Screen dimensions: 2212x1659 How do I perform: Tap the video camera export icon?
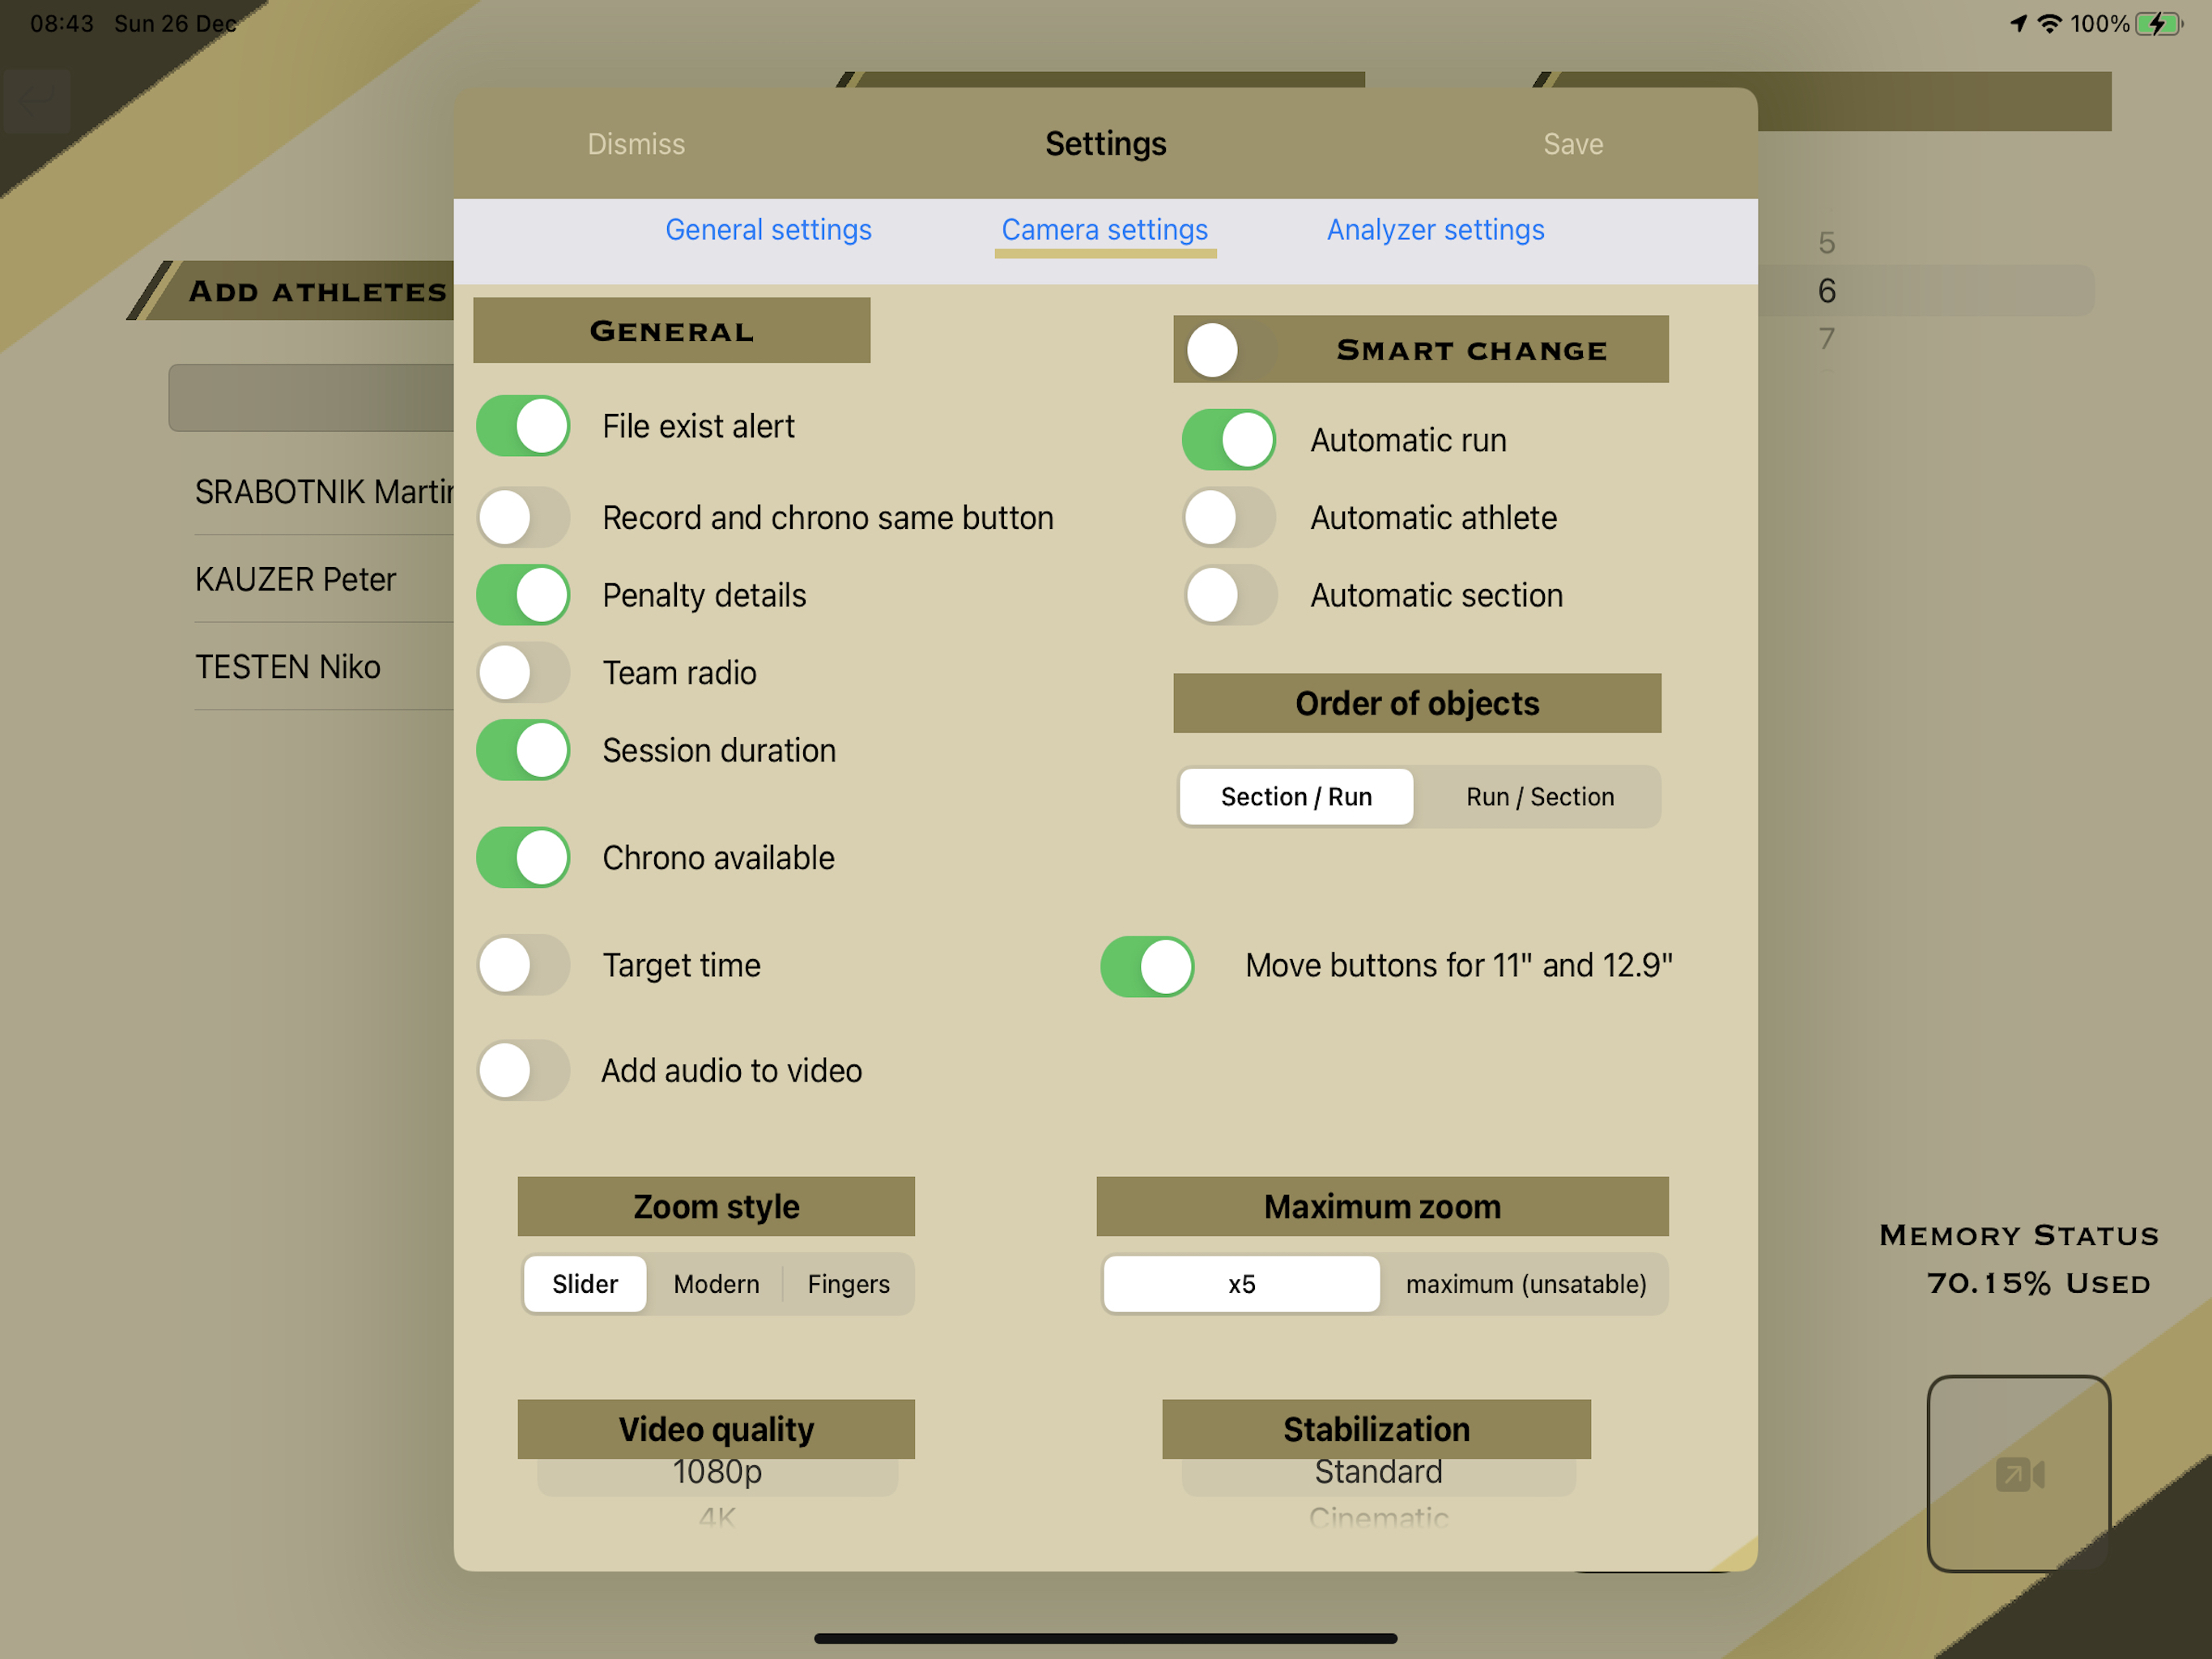tap(2019, 1473)
